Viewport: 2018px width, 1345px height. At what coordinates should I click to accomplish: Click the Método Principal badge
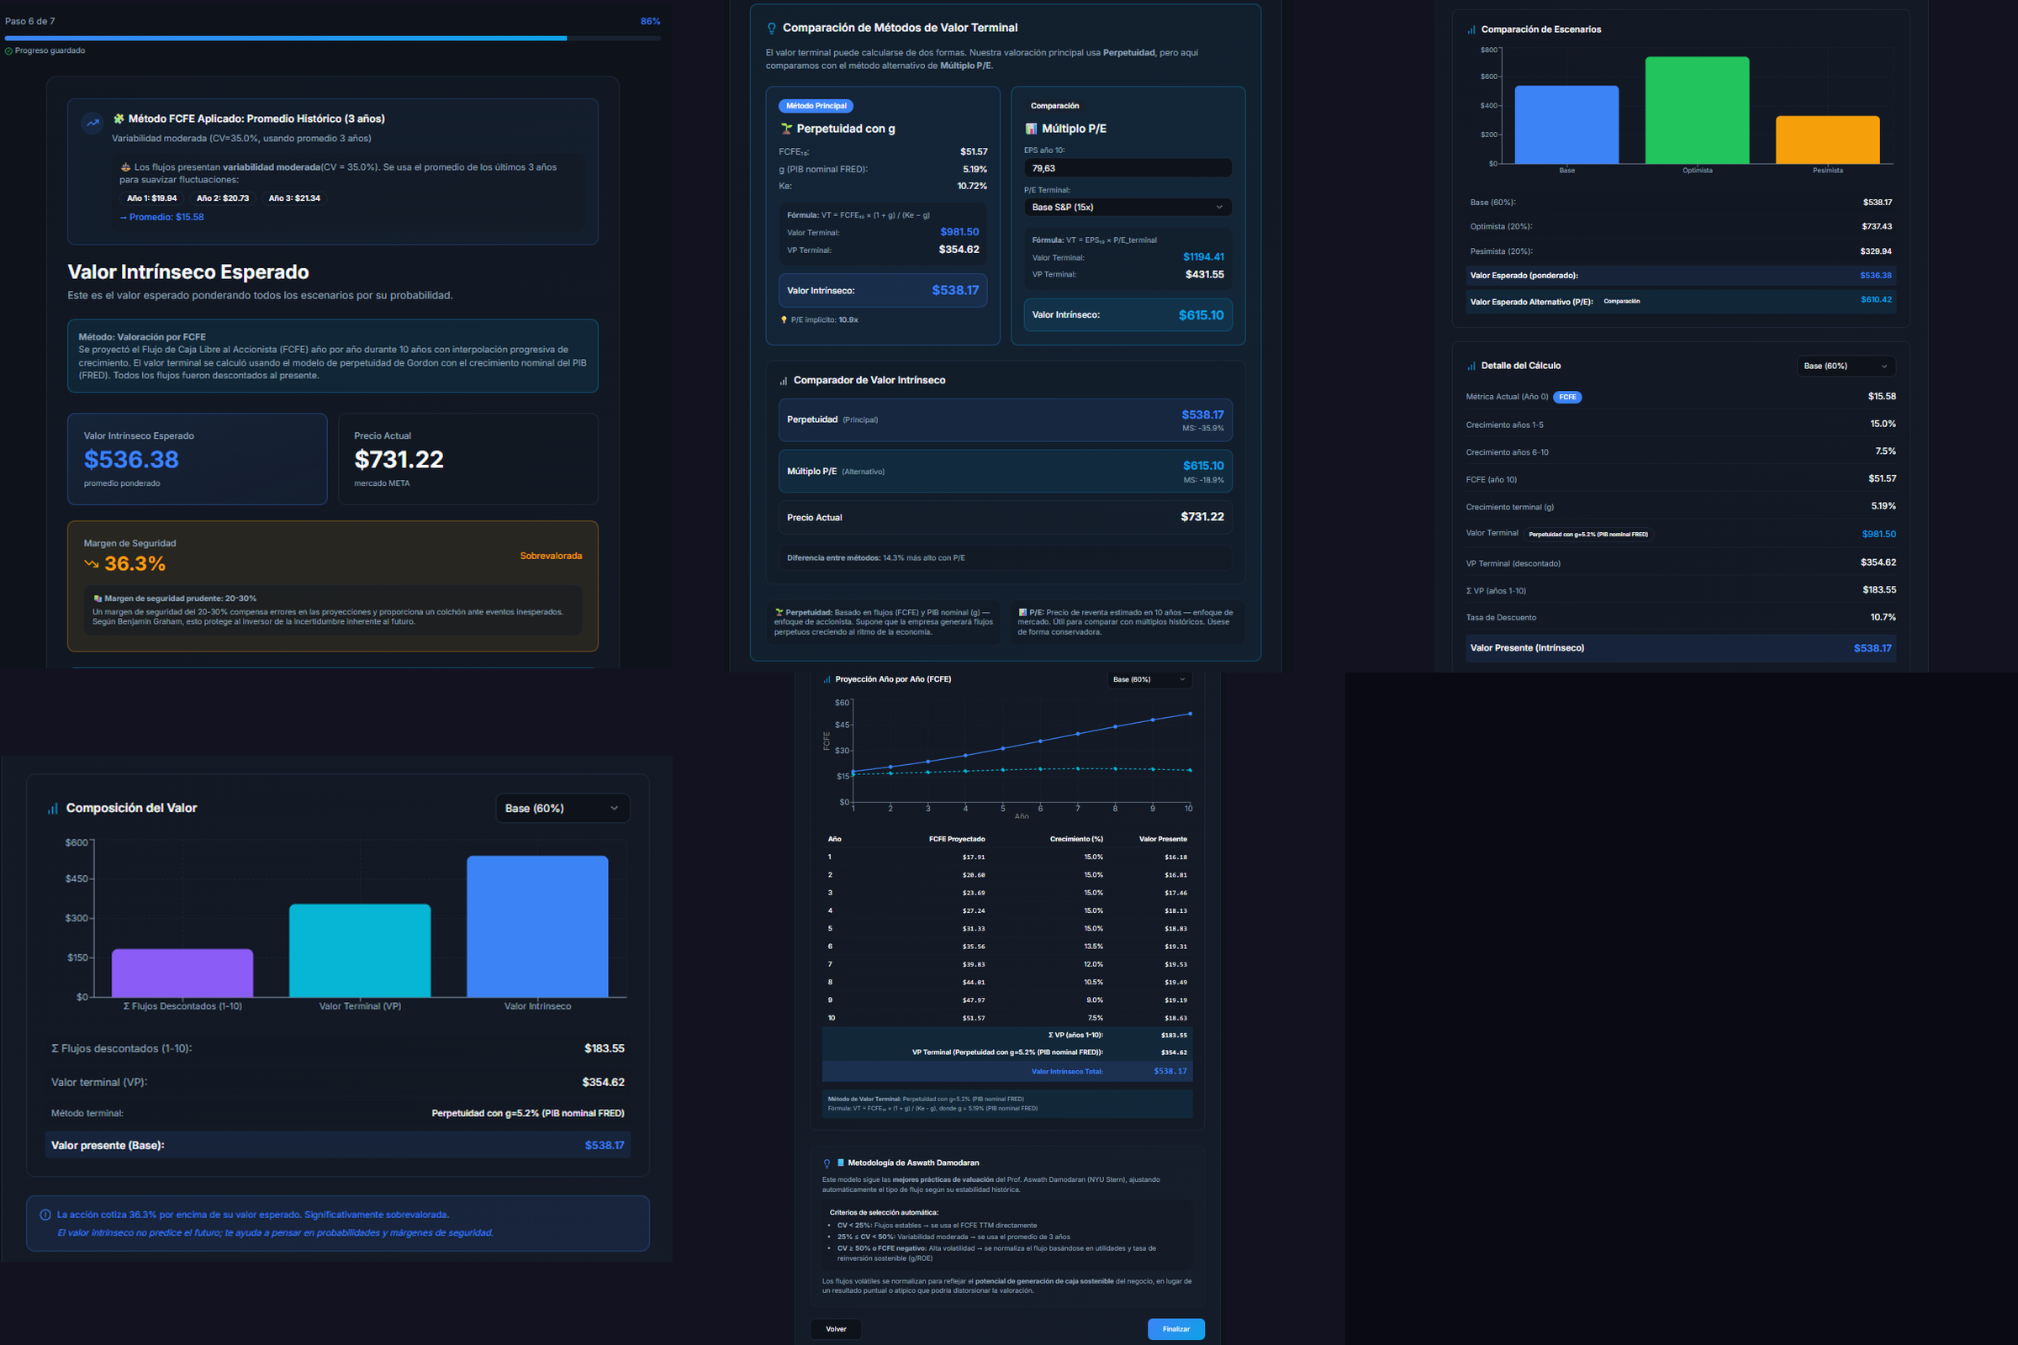(816, 107)
